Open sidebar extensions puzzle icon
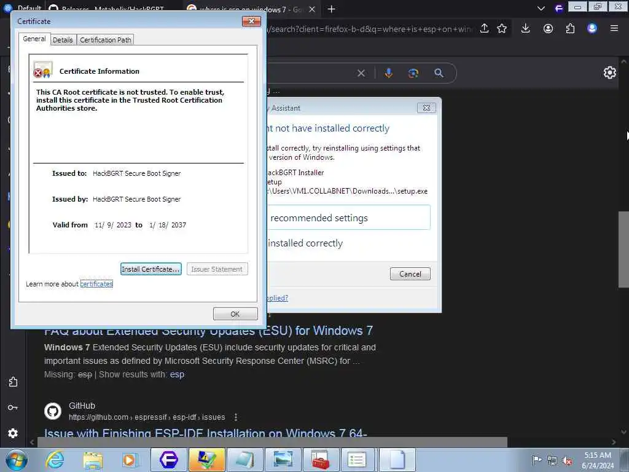The width and height of the screenshot is (629, 472). pos(13,382)
